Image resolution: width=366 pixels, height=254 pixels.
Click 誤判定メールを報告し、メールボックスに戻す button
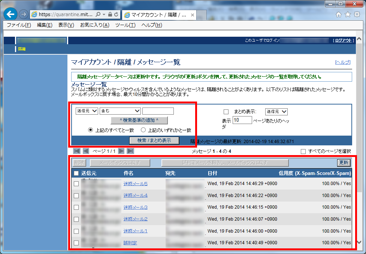[225, 163]
